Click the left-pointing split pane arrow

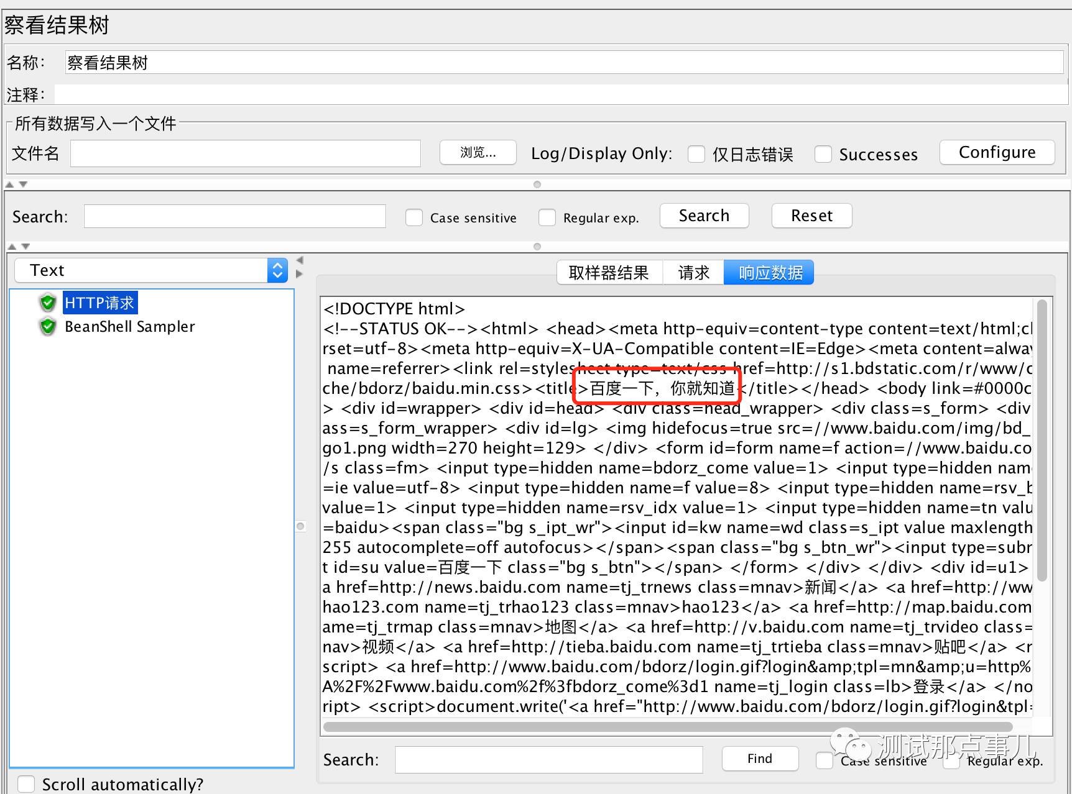(x=300, y=260)
